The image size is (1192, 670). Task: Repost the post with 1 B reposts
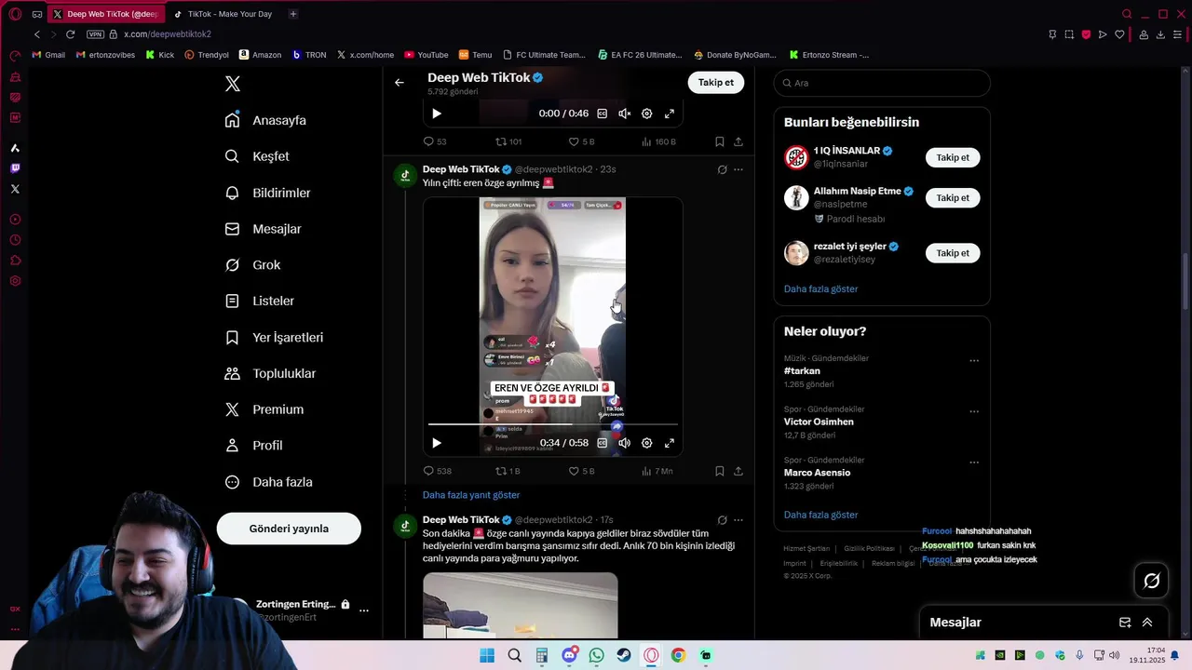pyautogui.click(x=508, y=471)
